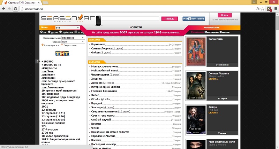Open the VKontakte group badge
Viewport: 279px width, 149px height.
(x=194, y=18)
